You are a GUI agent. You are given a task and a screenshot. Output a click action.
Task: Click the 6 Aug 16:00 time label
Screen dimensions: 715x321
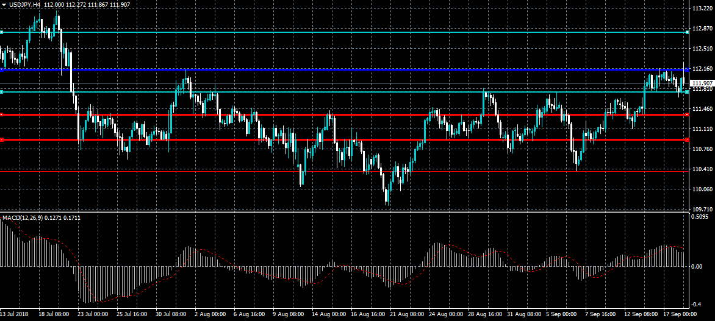point(248,315)
